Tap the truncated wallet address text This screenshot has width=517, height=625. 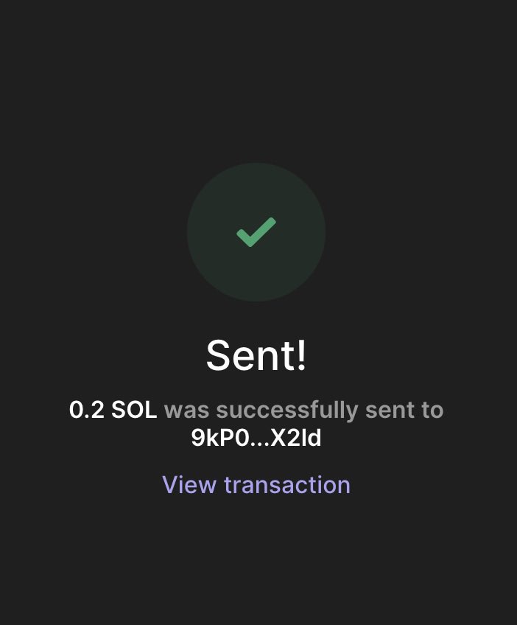click(x=256, y=438)
